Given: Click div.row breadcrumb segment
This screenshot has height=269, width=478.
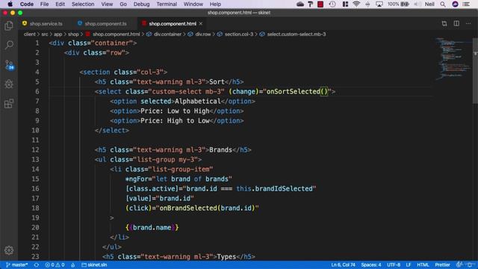Looking at the screenshot, I should coord(202,34).
